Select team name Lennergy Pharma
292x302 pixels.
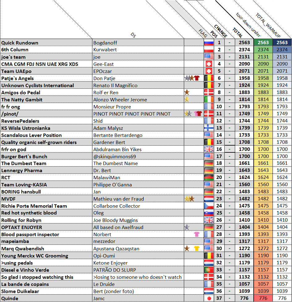22,170
